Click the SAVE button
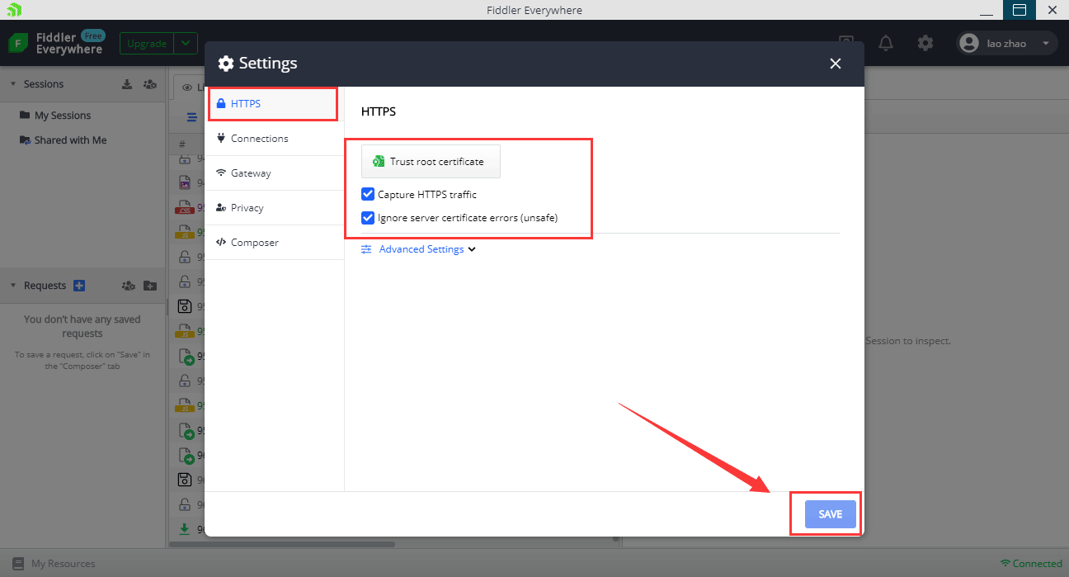This screenshot has height=577, width=1069. pos(831,514)
